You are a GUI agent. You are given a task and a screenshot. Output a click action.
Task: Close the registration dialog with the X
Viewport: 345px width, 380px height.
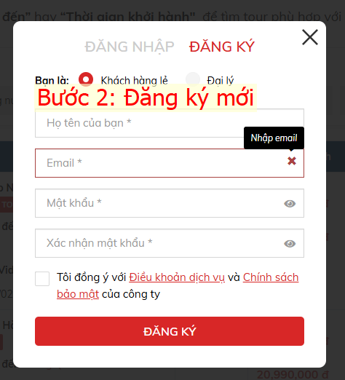click(310, 37)
